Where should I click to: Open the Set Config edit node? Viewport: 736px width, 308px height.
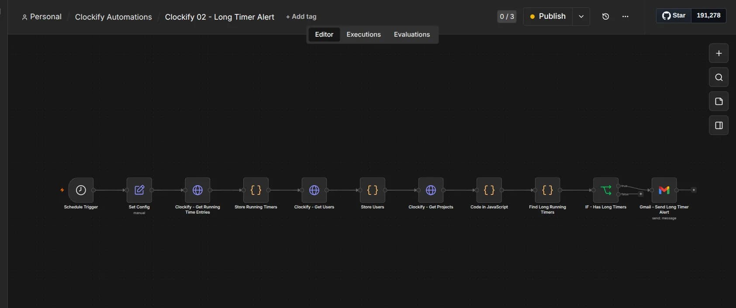pos(139,190)
